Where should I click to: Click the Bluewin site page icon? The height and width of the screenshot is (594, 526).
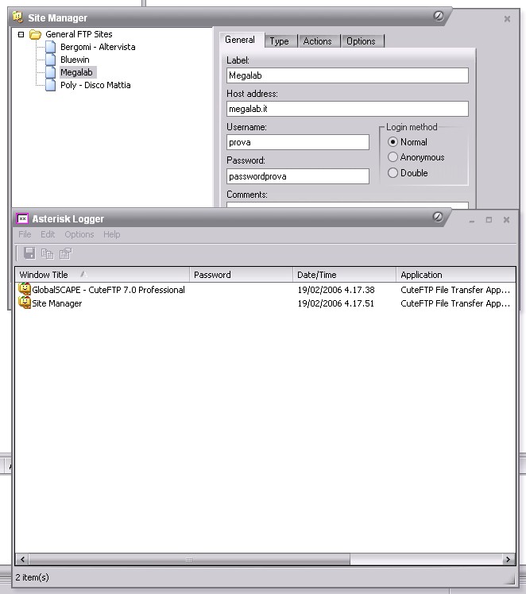coord(50,60)
